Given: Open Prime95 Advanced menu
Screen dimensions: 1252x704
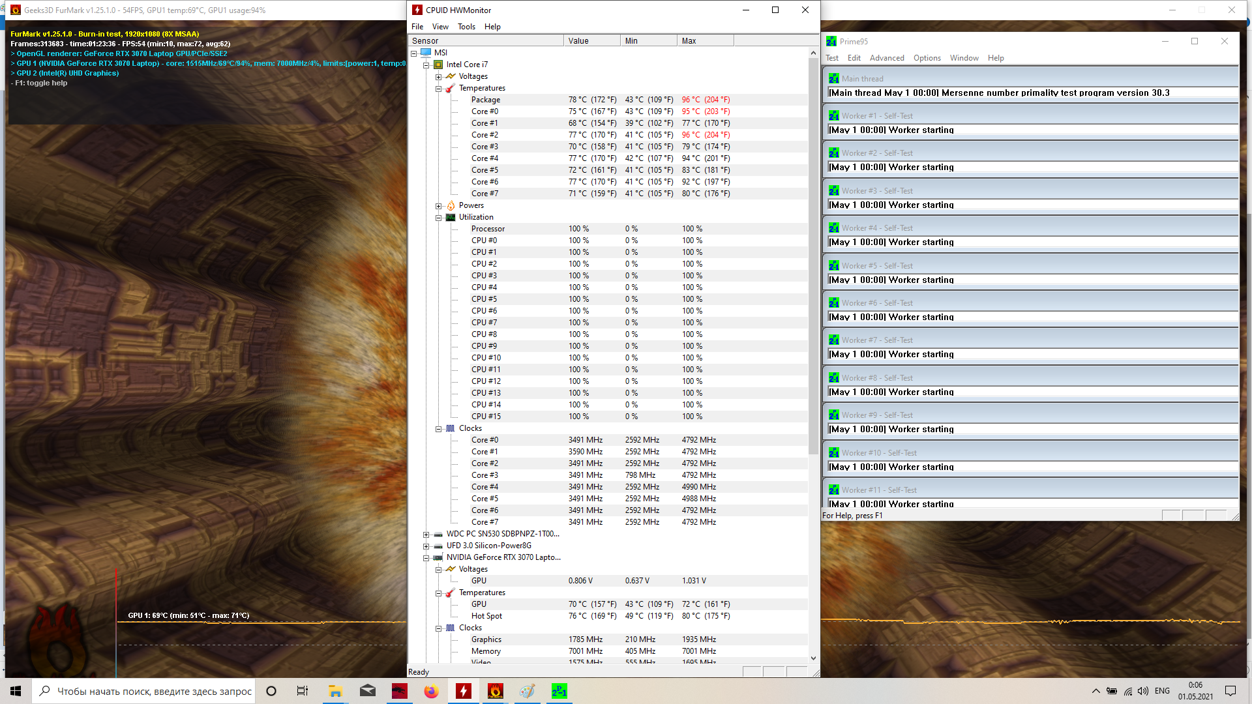Looking at the screenshot, I should [x=887, y=58].
